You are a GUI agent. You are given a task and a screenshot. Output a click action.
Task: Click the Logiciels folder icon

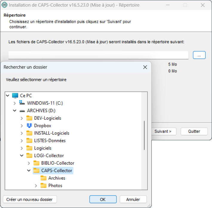point(29,148)
